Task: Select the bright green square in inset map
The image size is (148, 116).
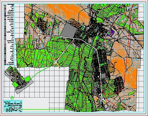Action: (28, 79)
